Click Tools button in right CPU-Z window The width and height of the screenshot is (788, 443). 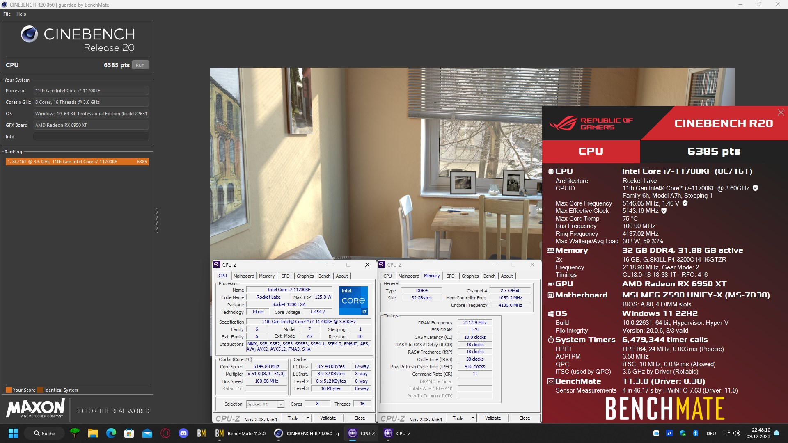(x=458, y=418)
